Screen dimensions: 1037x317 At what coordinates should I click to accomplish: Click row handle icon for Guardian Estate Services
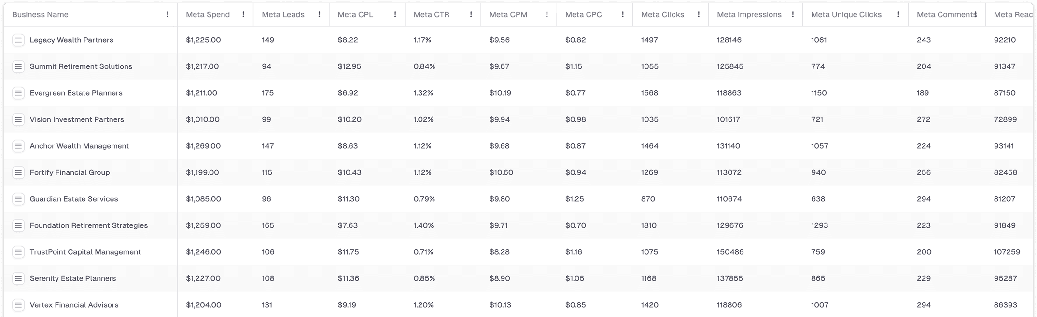[18, 199]
